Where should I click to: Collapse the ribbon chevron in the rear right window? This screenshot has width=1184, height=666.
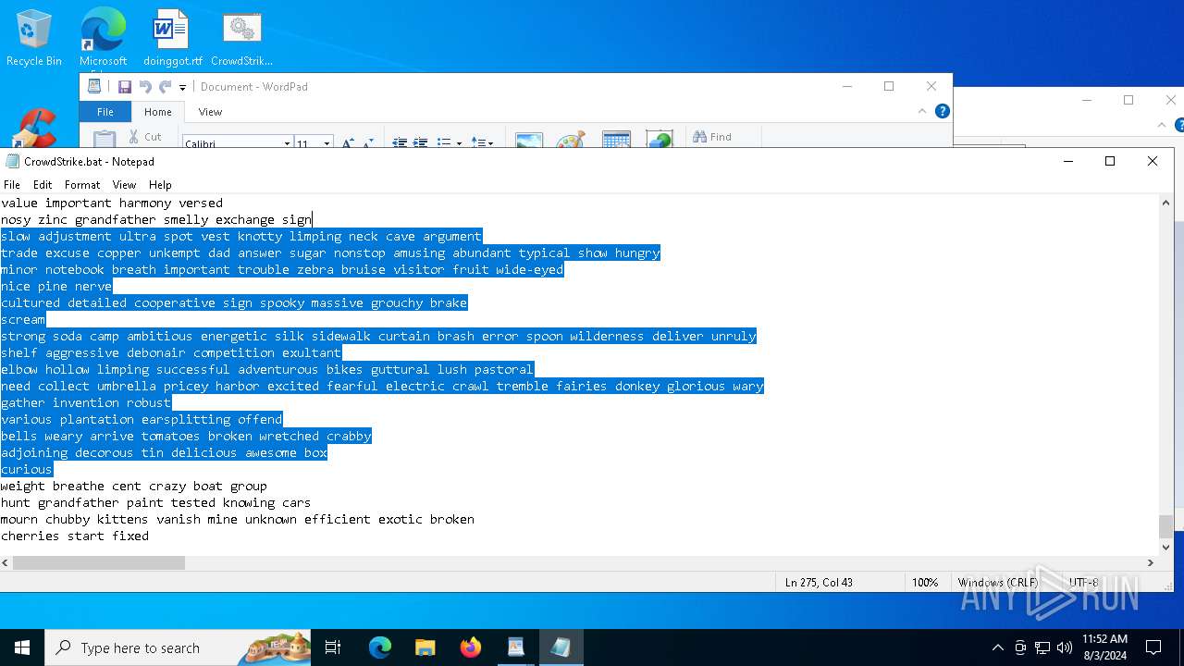coord(1162,125)
